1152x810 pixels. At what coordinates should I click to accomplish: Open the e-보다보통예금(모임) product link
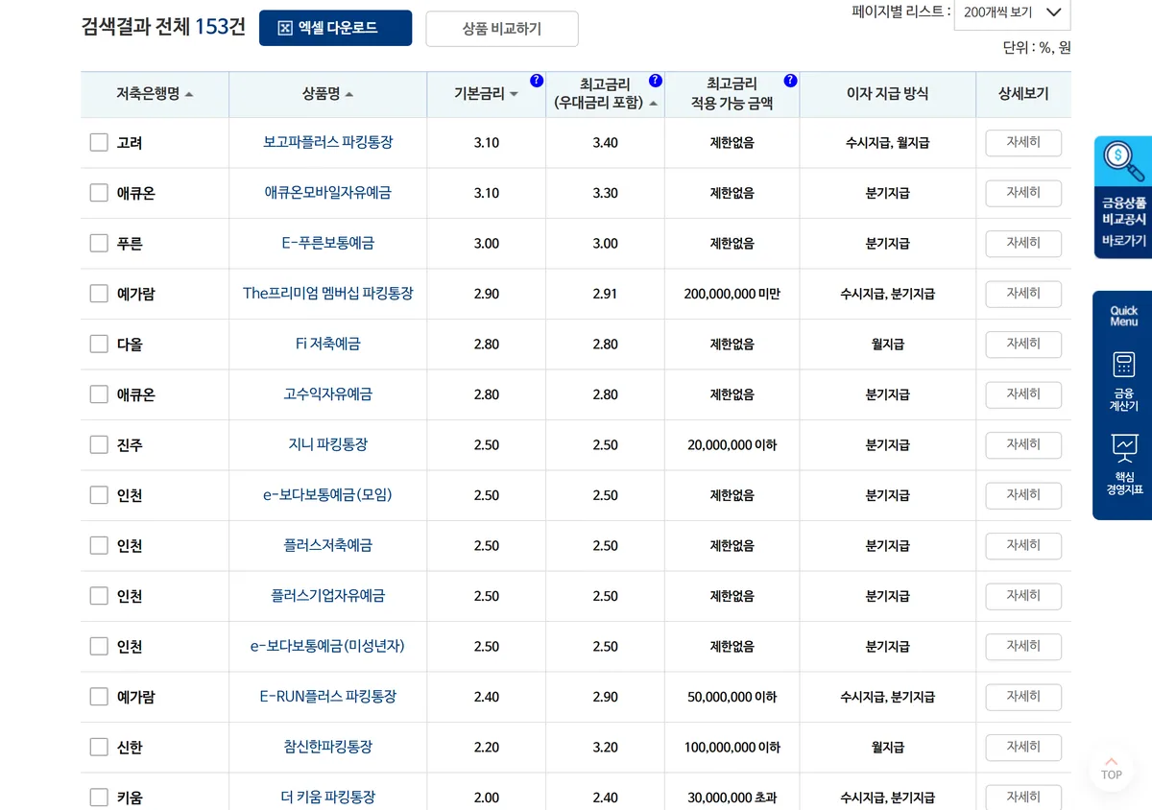(328, 495)
